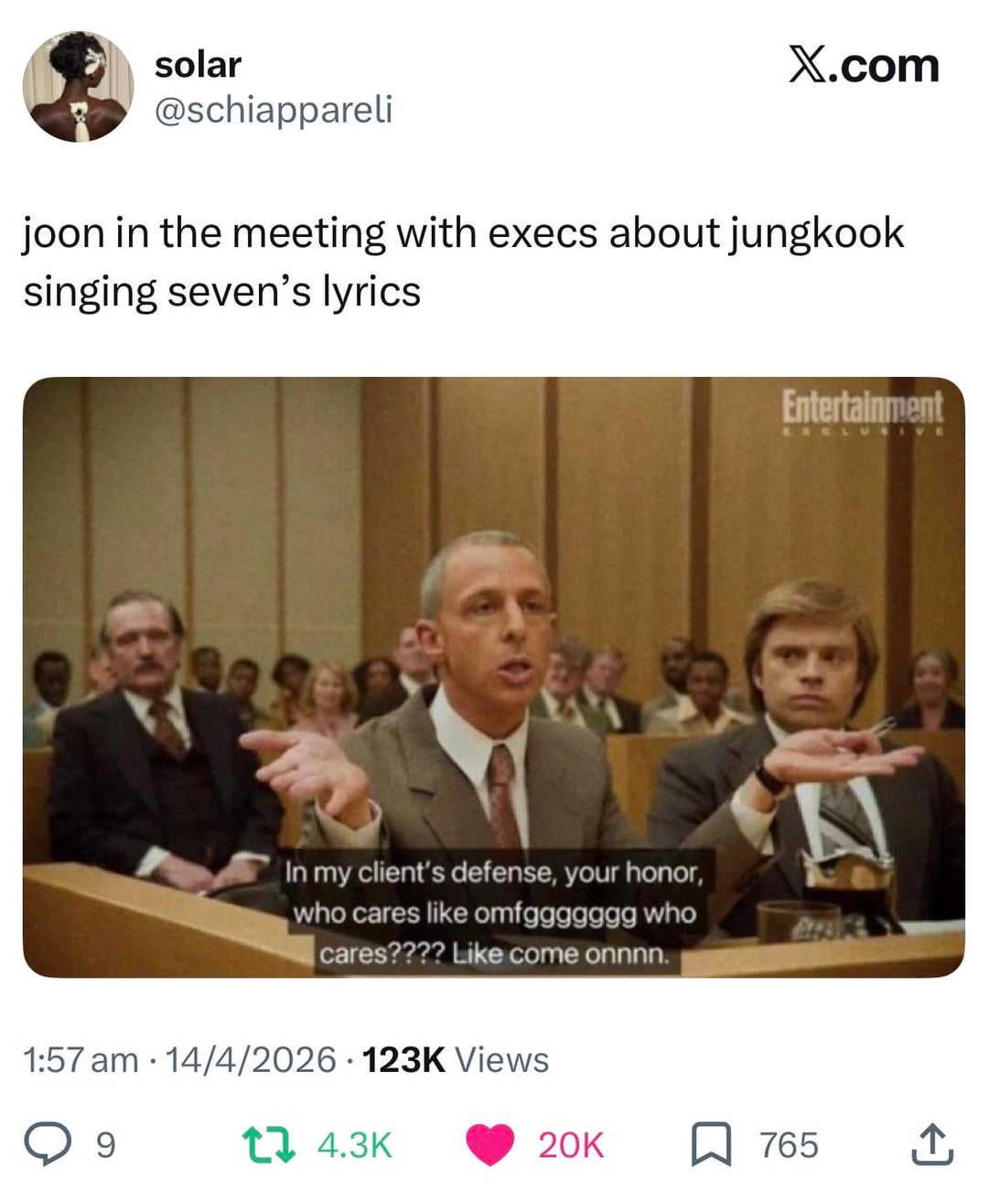Open the solar display name
Image resolution: width=988 pixels, height=1190 pixels.
[x=198, y=65]
